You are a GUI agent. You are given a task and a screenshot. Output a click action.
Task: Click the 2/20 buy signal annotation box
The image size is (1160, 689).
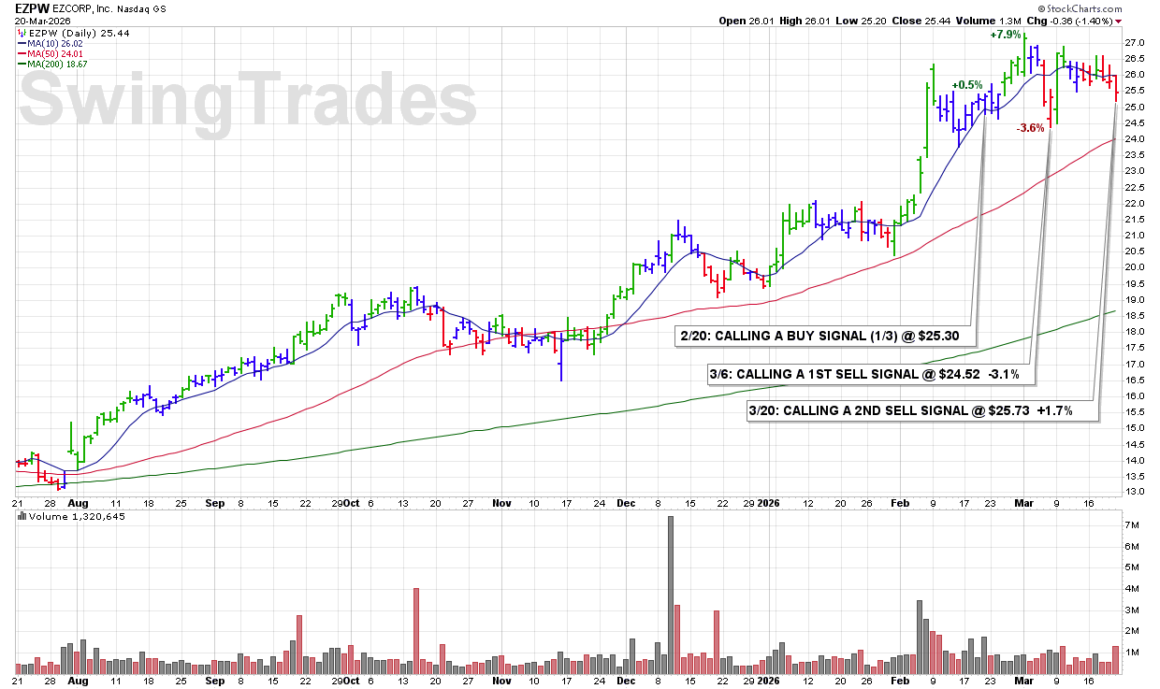[826, 337]
